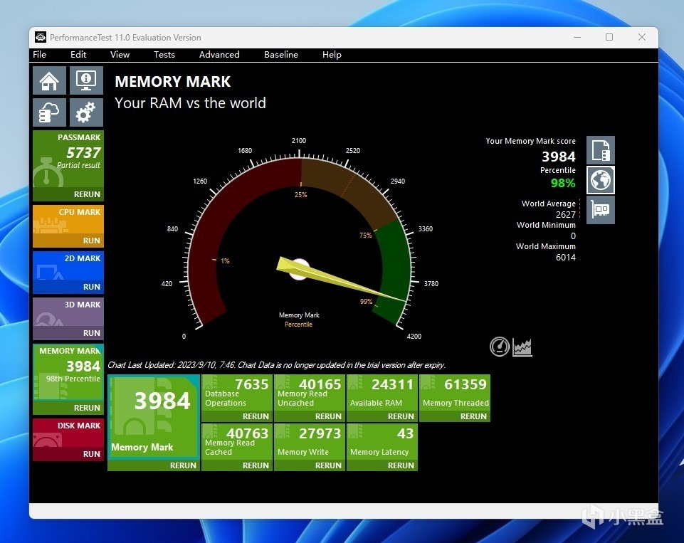684x543 pixels.
Task: Select the world globe comparison icon
Action: (600, 179)
